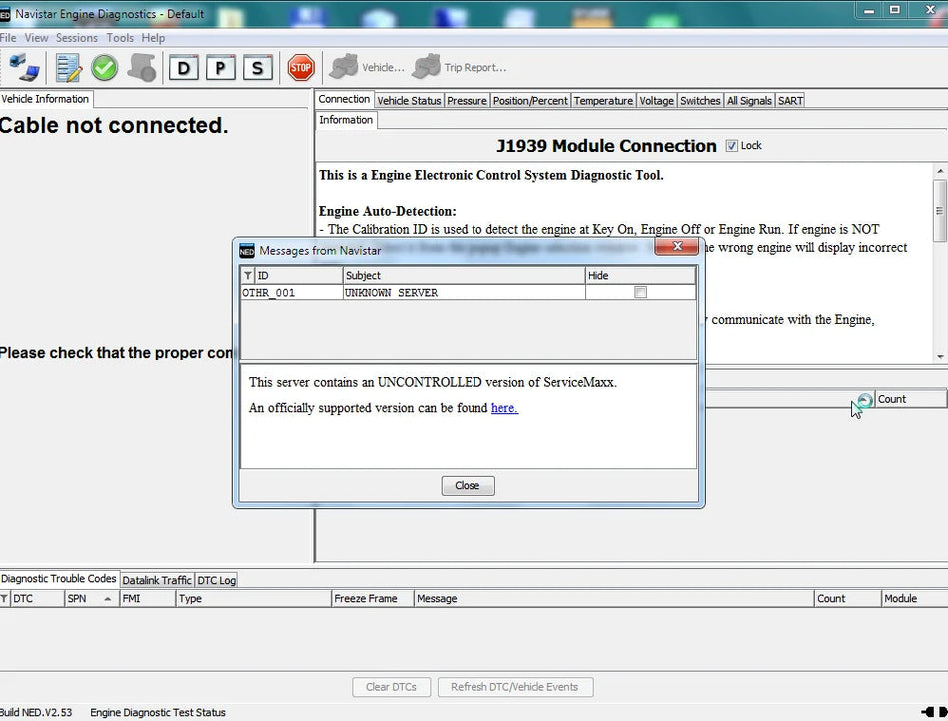The image size is (948, 721).
Task: Click the refresh icon beside Count
Action: [x=864, y=399]
